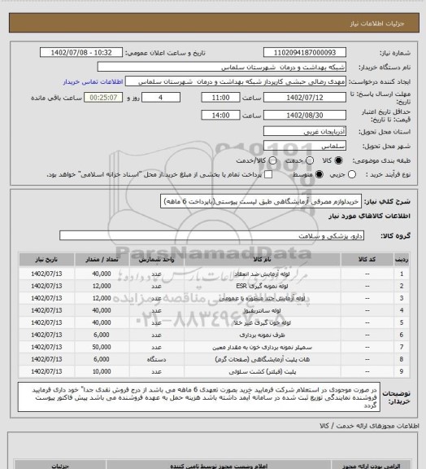Click the ردیف column header
426x469 pixels.
click(x=402, y=259)
